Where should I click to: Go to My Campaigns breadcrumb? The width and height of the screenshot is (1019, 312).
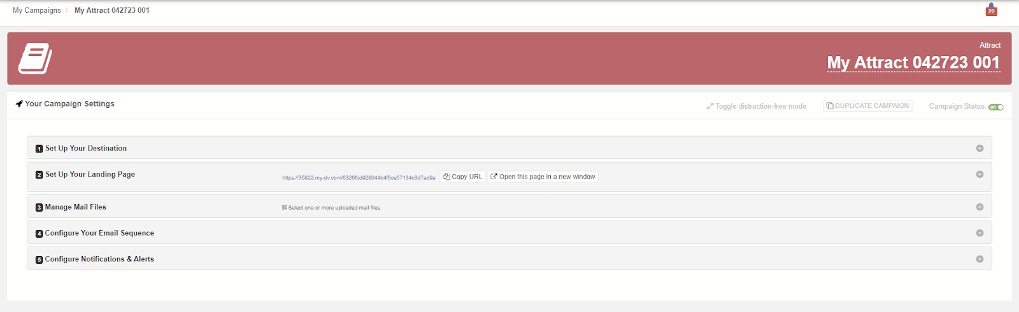pos(37,10)
